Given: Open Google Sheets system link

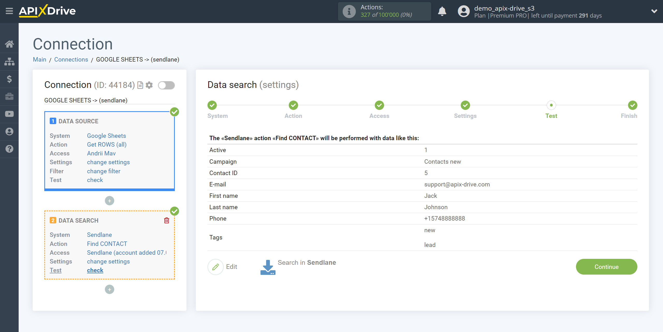Looking at the screenshot, I should [x=106, y=136].
